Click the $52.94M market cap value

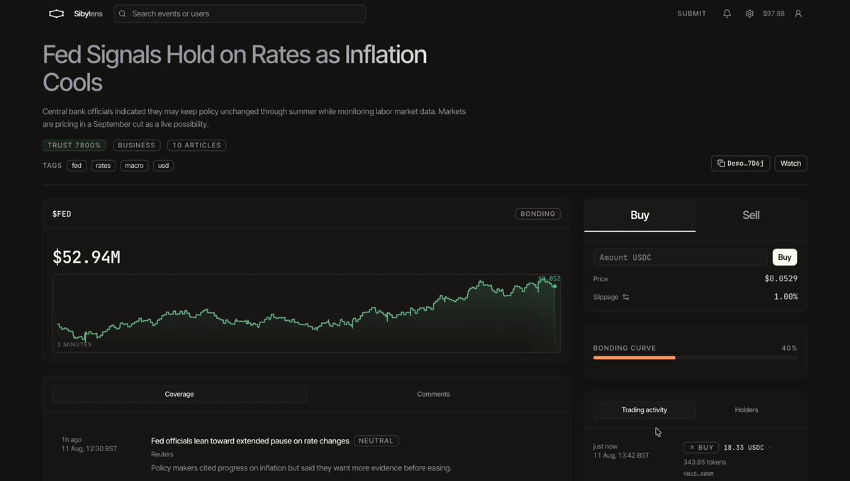86,256
